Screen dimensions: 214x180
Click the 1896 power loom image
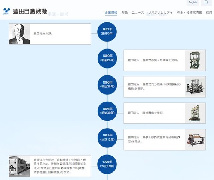195,87
